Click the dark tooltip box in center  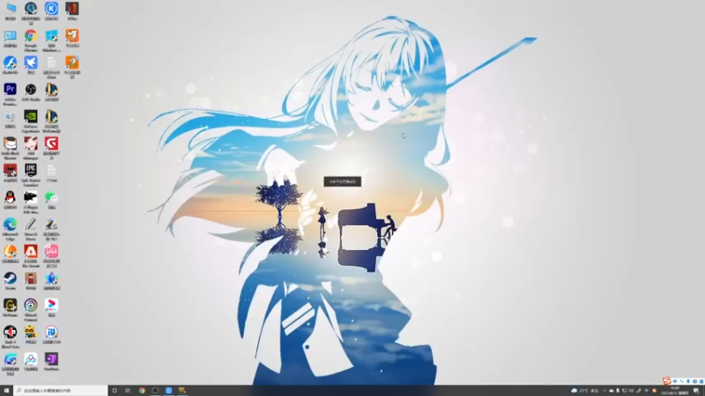(x=343, y=181)
